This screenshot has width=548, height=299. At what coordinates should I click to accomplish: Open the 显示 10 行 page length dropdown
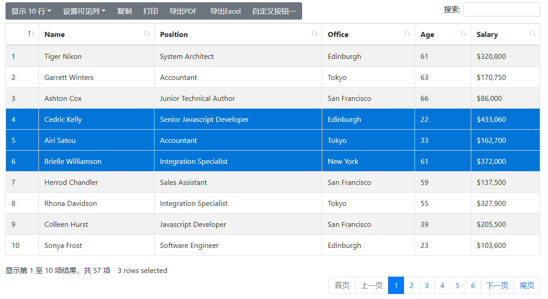click(x=32, y=11)
